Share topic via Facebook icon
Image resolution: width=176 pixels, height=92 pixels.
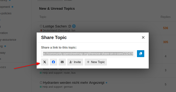point(53,62)
